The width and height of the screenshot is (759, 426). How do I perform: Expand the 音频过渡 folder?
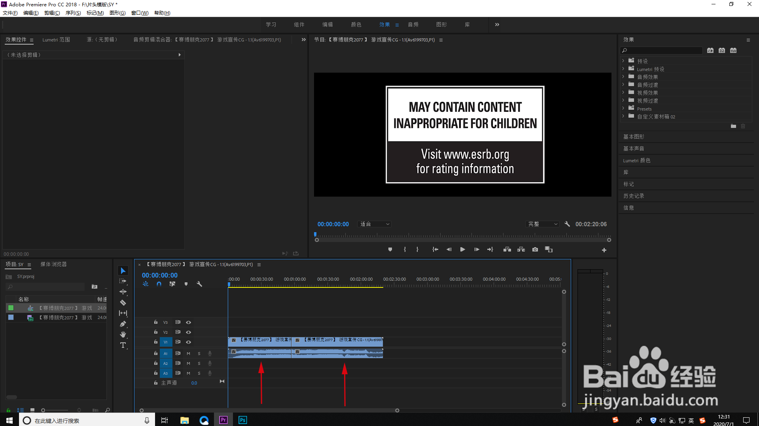pyautogui.click(x=623, y=84)
